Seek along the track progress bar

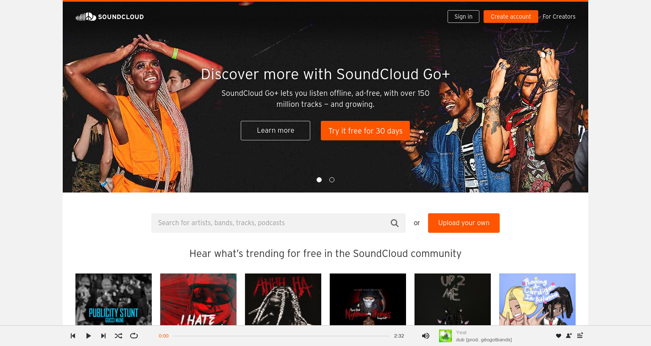pyautogui.click(x=281, y=336)
